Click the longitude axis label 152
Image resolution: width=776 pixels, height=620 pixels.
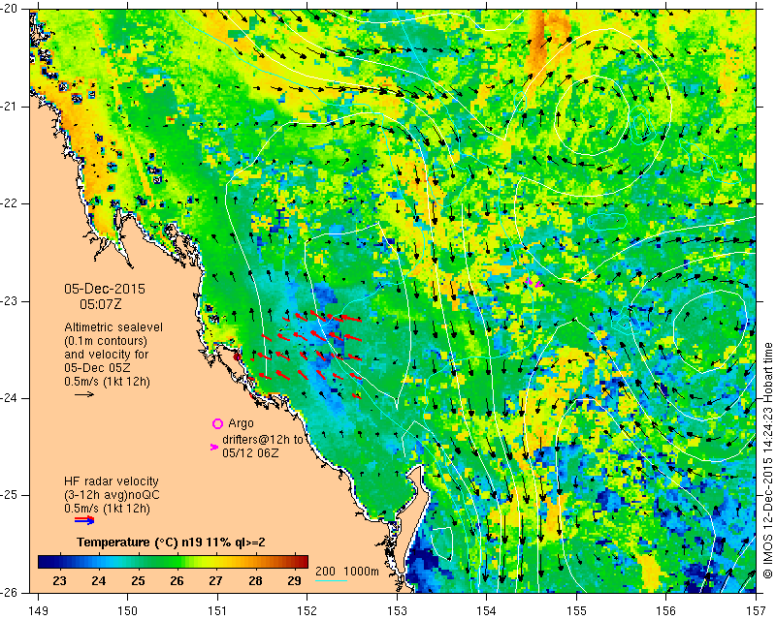coord(307,611)
